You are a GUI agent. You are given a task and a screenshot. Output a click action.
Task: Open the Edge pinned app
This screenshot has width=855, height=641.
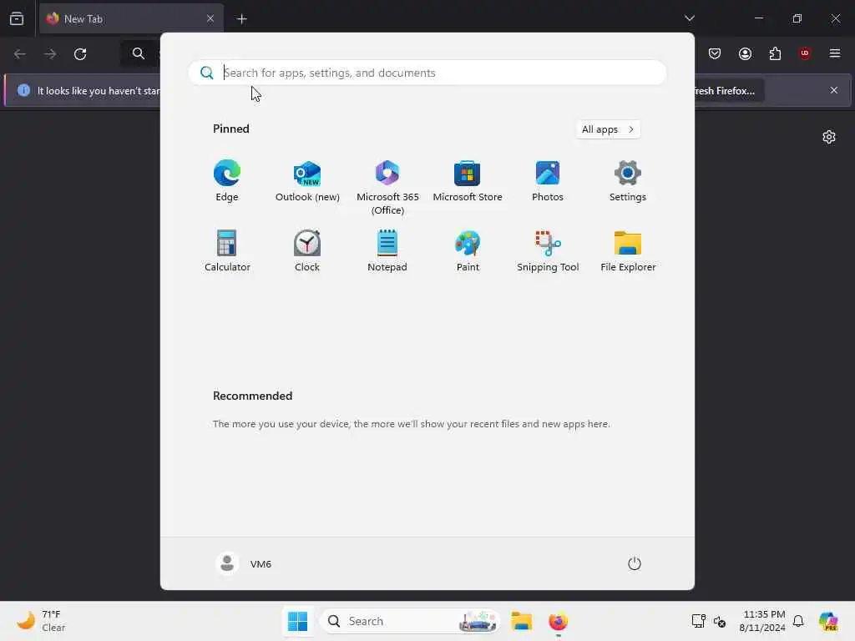(x=227, y=181)
